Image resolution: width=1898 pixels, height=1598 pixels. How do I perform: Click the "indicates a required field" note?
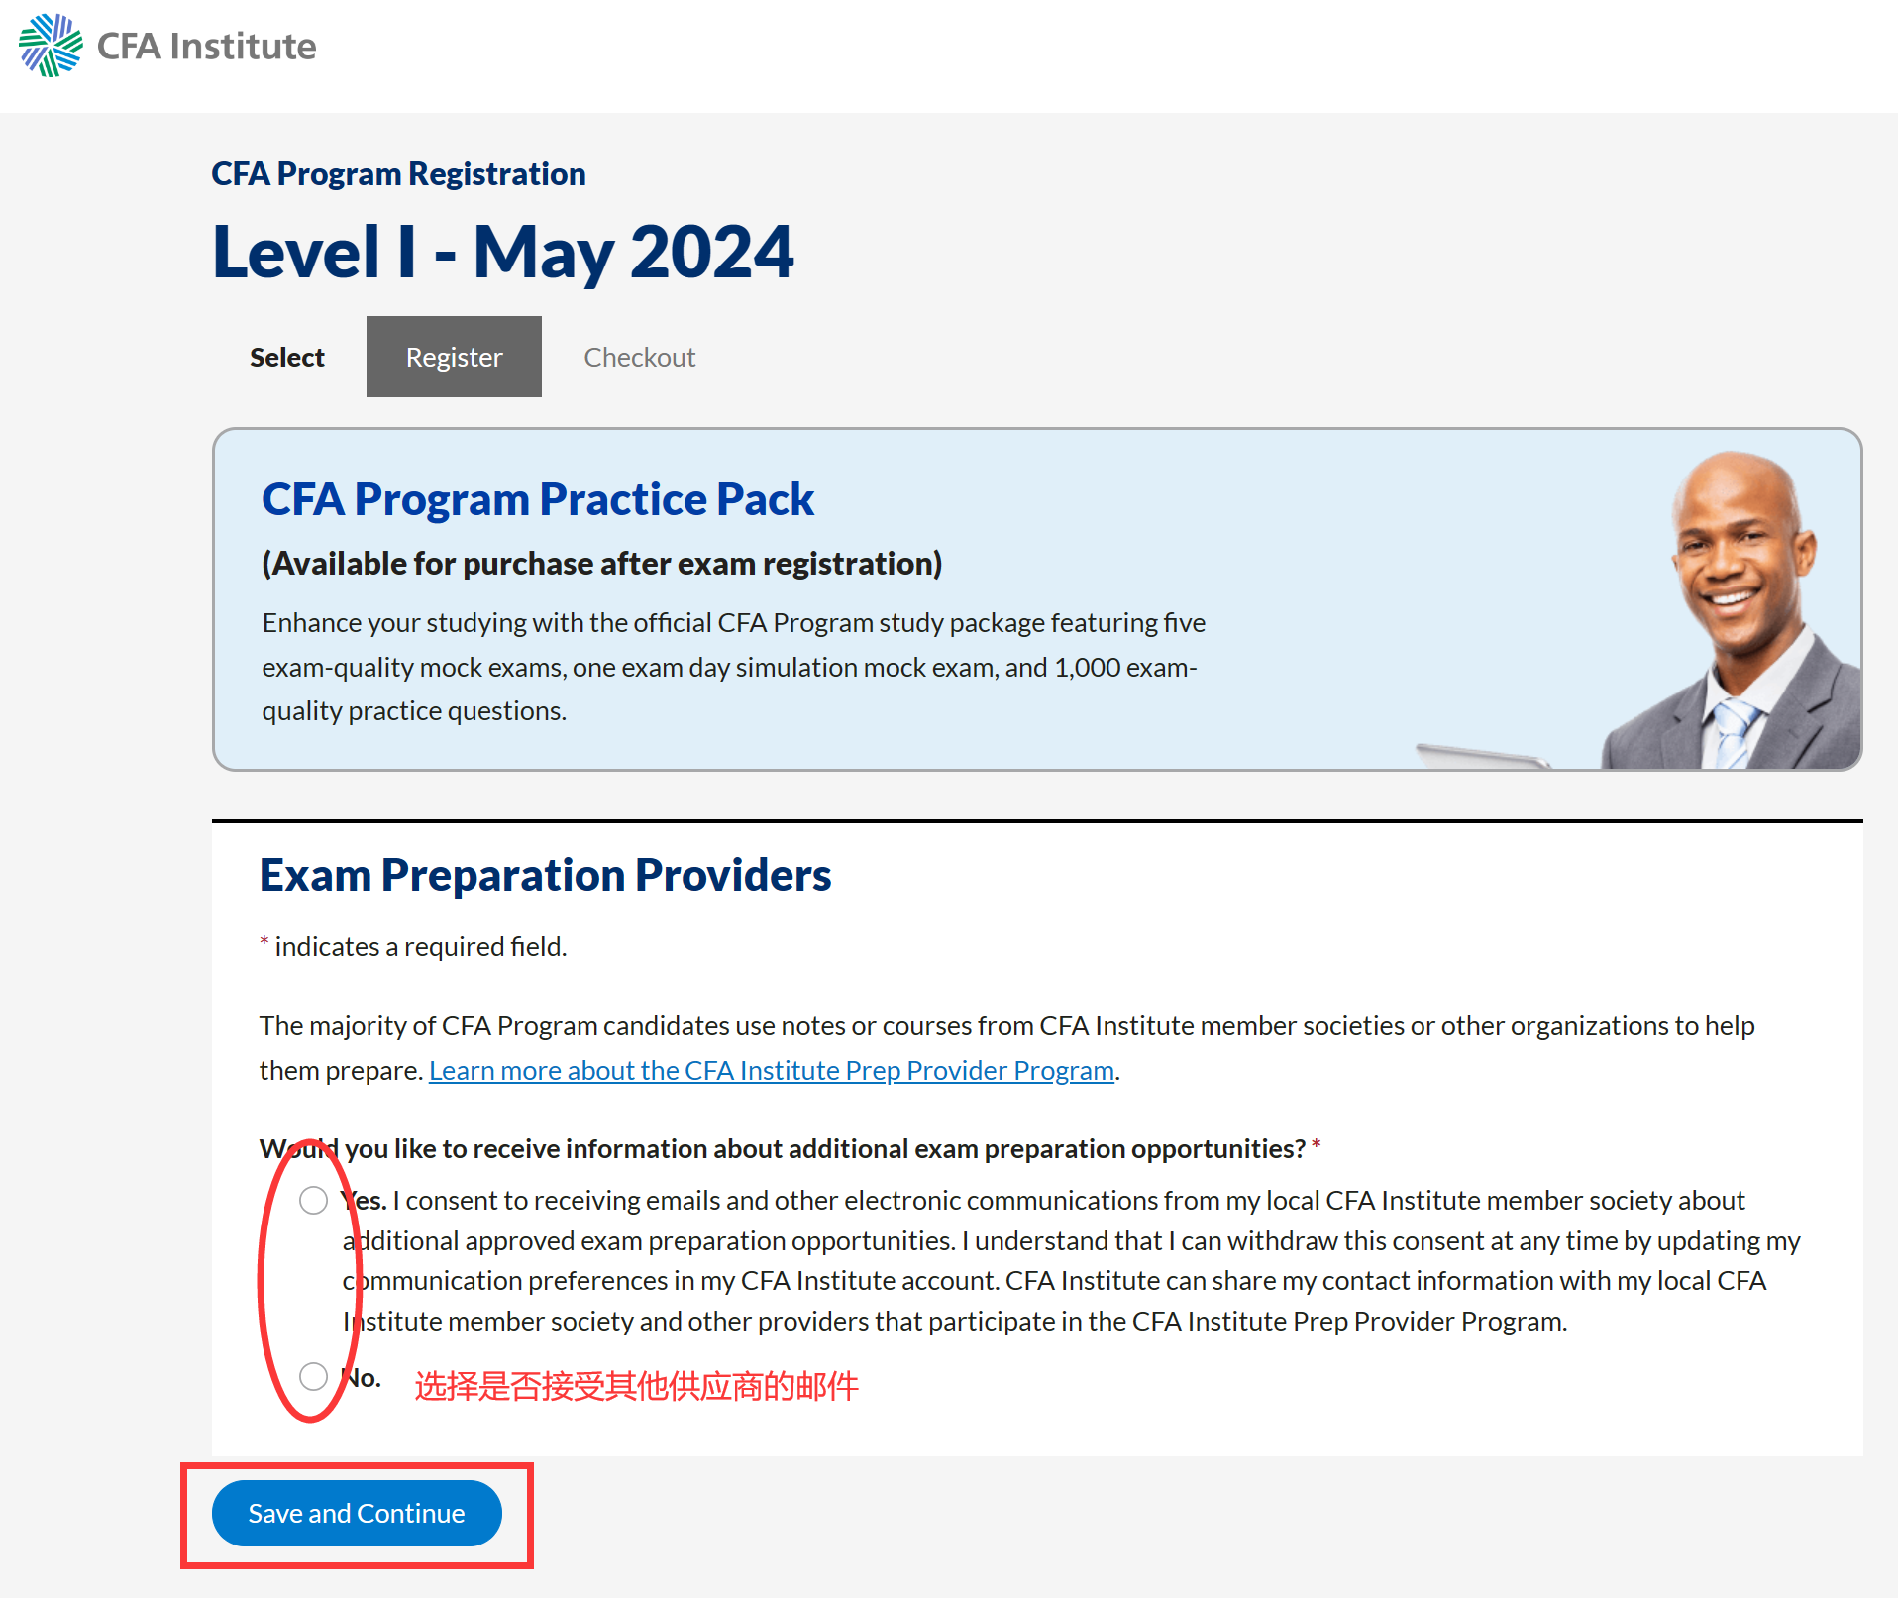[x=420, y=947]
